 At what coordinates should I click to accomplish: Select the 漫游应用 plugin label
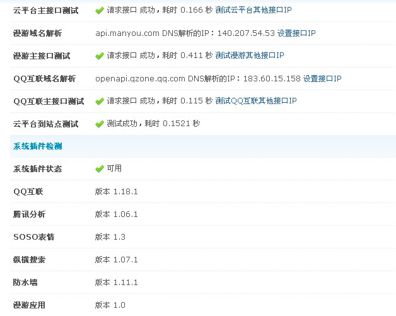tap(29, 305)
